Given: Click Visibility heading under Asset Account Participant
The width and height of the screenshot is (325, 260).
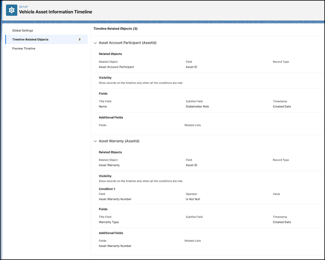Looking at the screenshot, I should tap(105, 78).
